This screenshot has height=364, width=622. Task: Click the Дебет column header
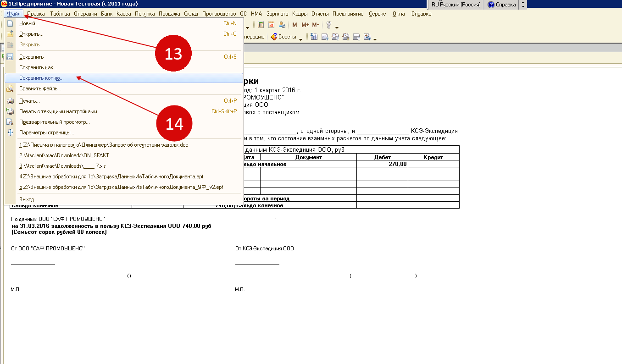(x=382, y=157)
